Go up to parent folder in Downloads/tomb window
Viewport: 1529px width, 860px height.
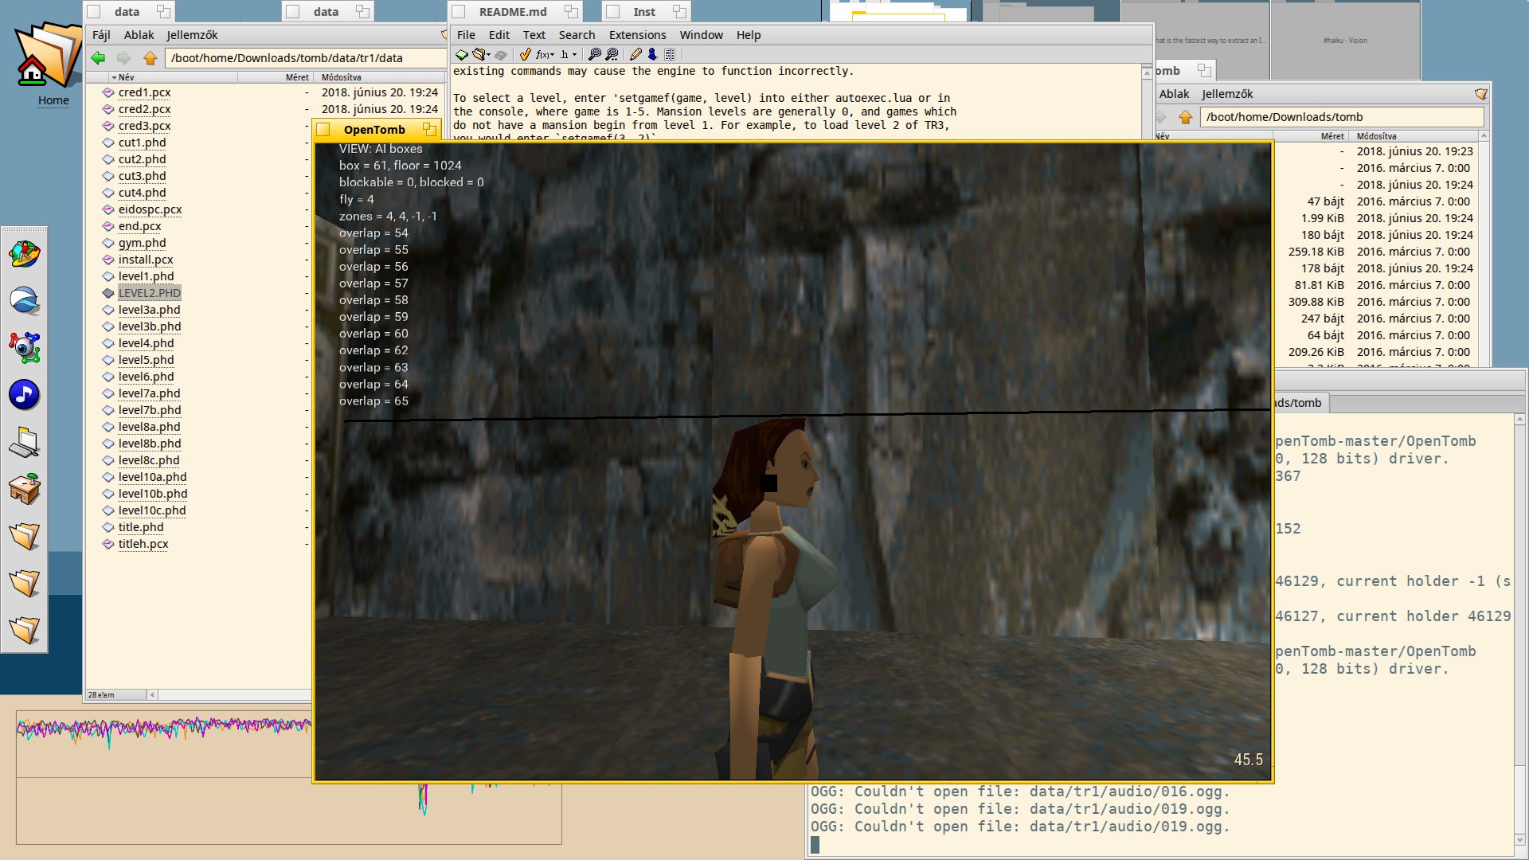coord(1185,117)
